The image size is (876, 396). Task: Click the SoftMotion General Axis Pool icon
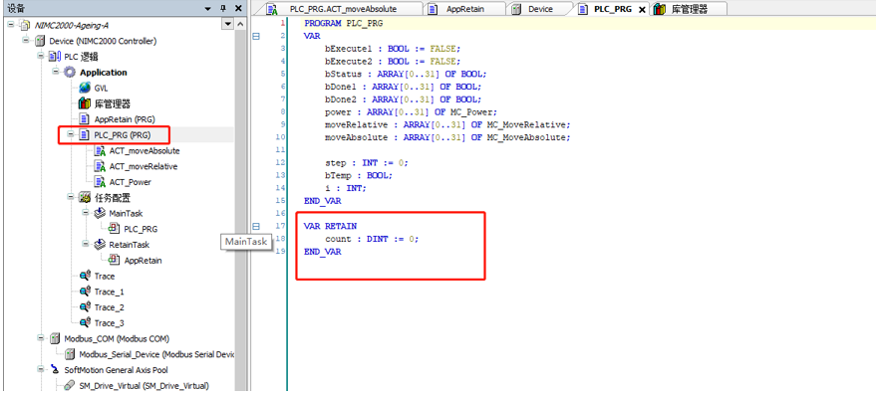point(54,369)
